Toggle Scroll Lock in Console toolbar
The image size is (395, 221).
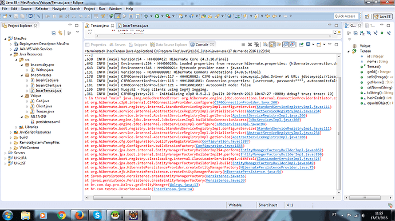pyautogui.click(x=272, y=45)
